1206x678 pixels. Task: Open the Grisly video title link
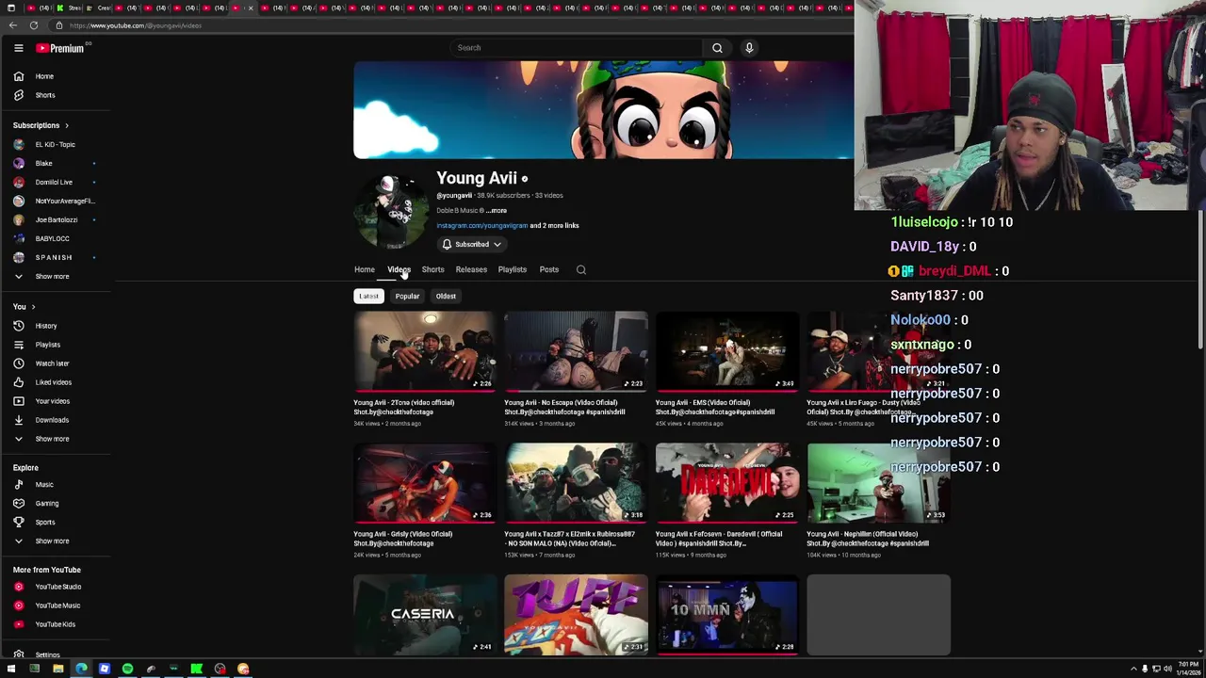click(403, 539)
